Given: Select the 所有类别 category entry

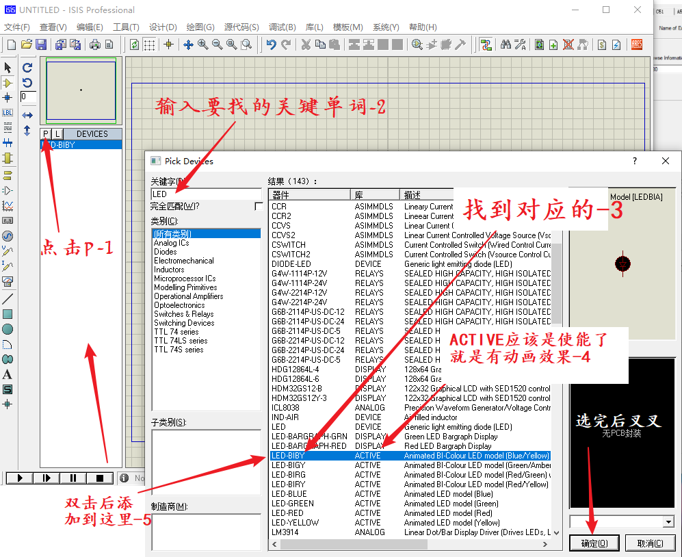Looking at the screenshot, I should coord(206,233).
